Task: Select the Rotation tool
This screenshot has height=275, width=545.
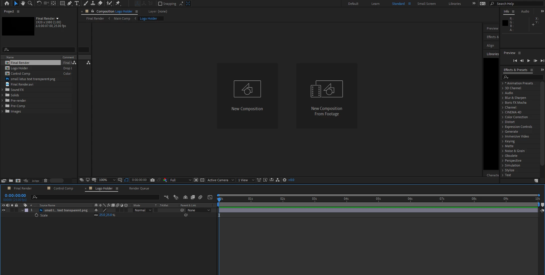Action: click(x=39, y=3)
